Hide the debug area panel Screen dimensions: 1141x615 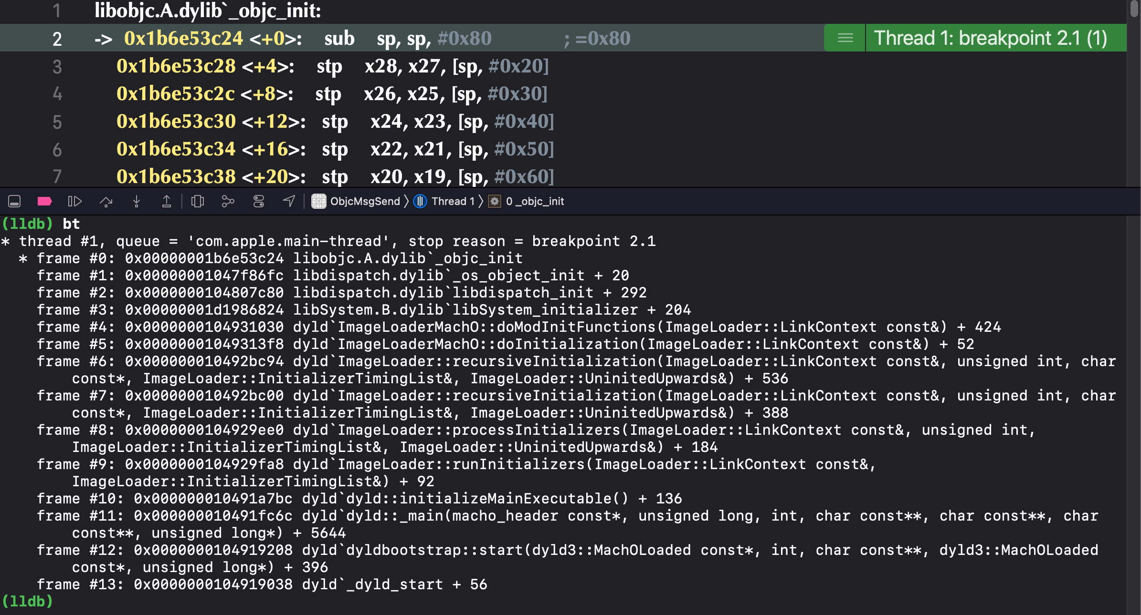click(14, 201)
